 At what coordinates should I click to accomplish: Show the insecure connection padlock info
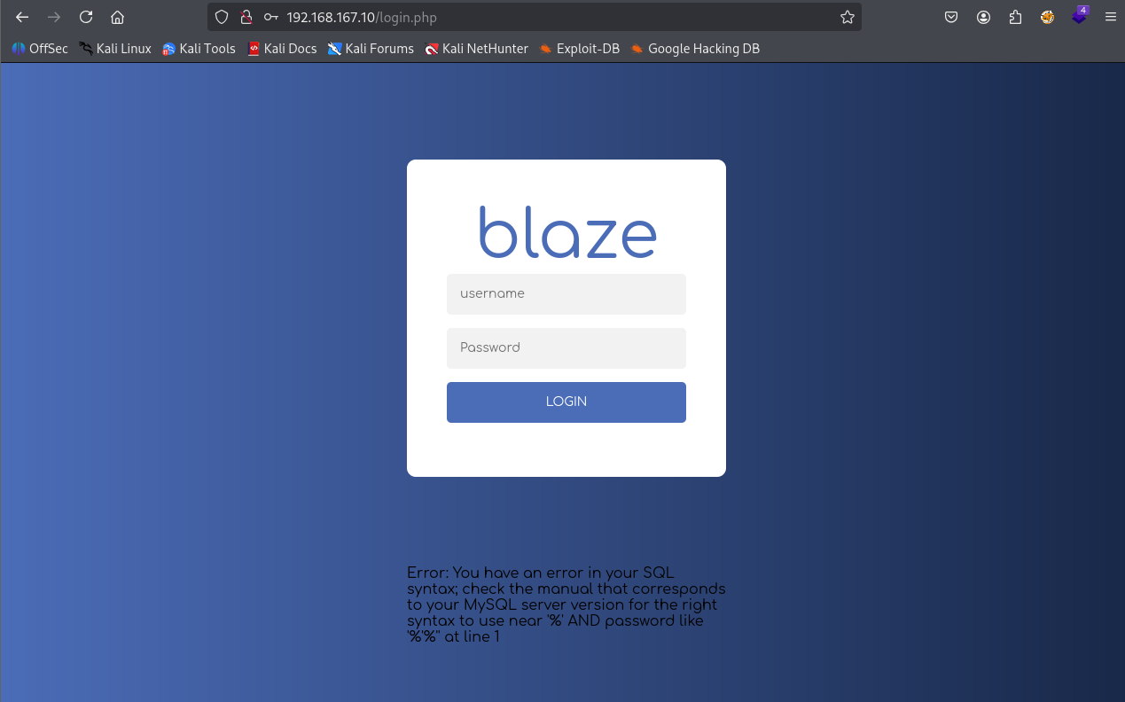tap(246, 17)
